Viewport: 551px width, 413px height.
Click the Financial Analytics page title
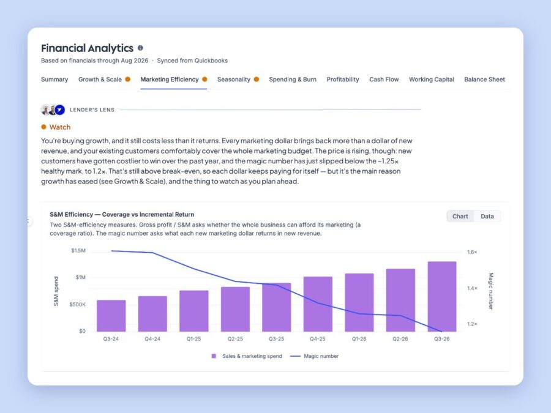click(x=87, y=48)
